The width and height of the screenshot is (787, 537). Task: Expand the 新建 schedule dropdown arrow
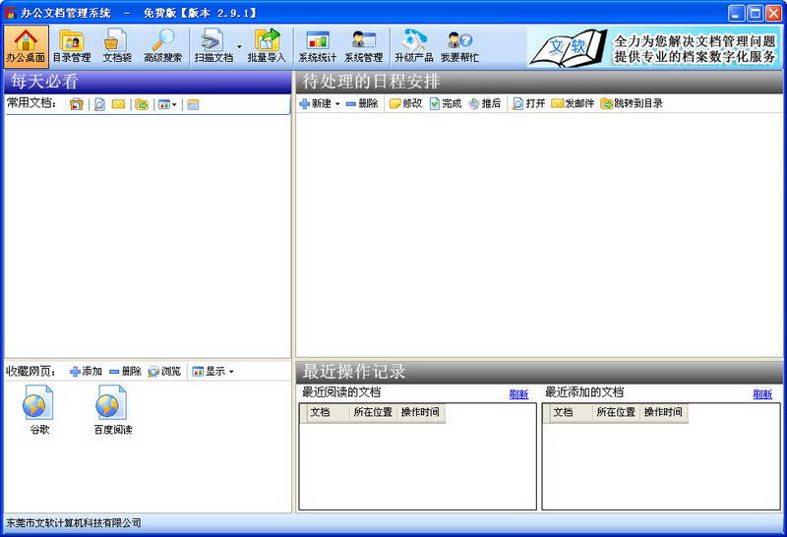point(337,104)
